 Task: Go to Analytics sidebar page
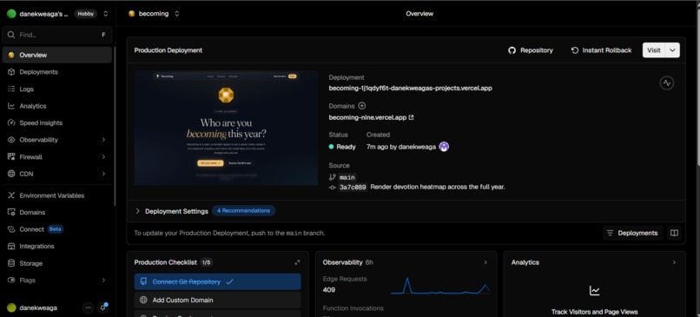pos(57,106)
